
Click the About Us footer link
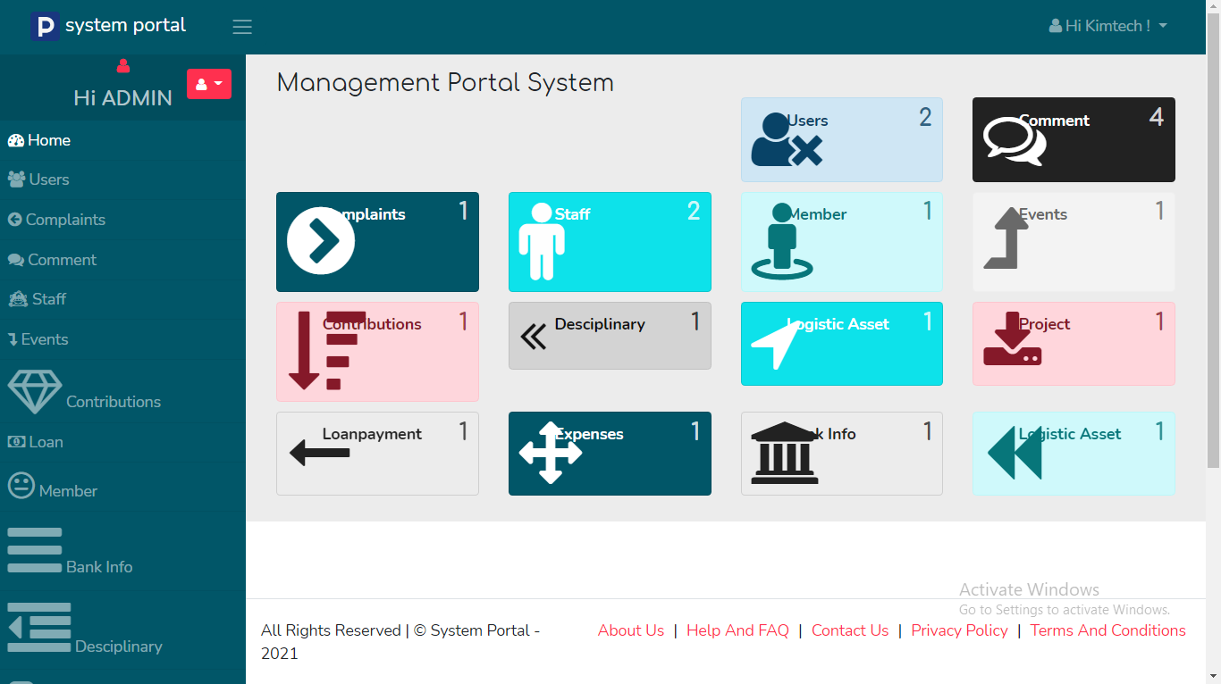[631, 630]
